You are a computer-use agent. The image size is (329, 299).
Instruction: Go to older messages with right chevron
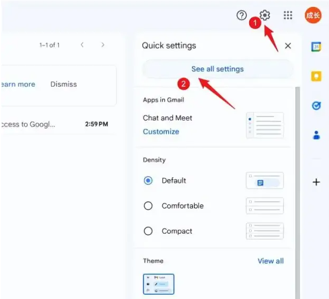pos(102,45)
